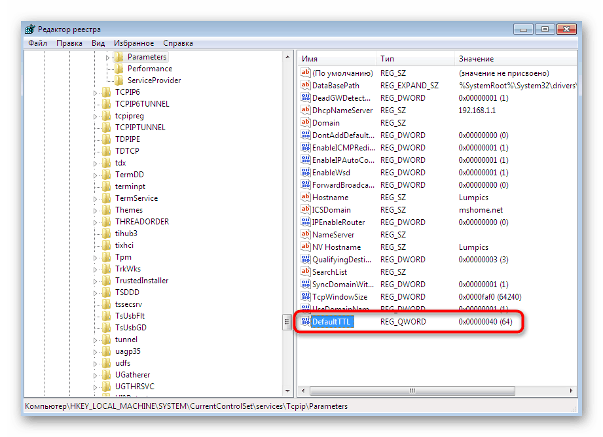
Task: Expand the Tpm key
Action: pos(95,258)
